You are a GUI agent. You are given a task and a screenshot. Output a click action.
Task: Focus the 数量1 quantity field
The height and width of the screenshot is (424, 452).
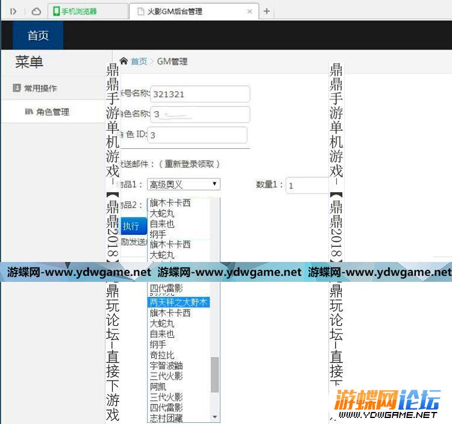(x=307, y=185)
